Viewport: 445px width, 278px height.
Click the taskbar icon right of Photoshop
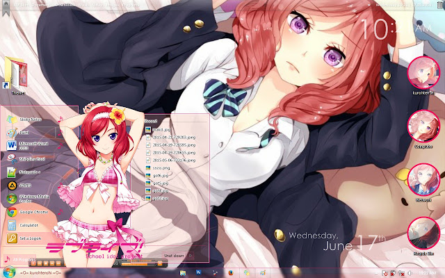click(215, 273)
